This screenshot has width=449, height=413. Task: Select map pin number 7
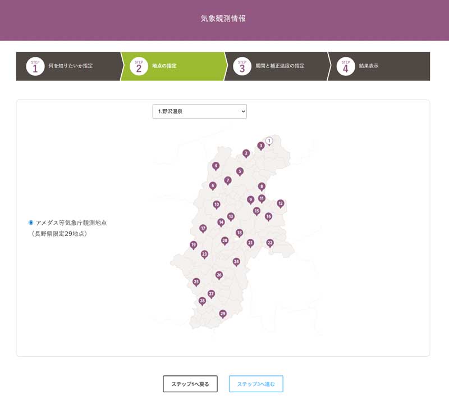coord(228,180)
